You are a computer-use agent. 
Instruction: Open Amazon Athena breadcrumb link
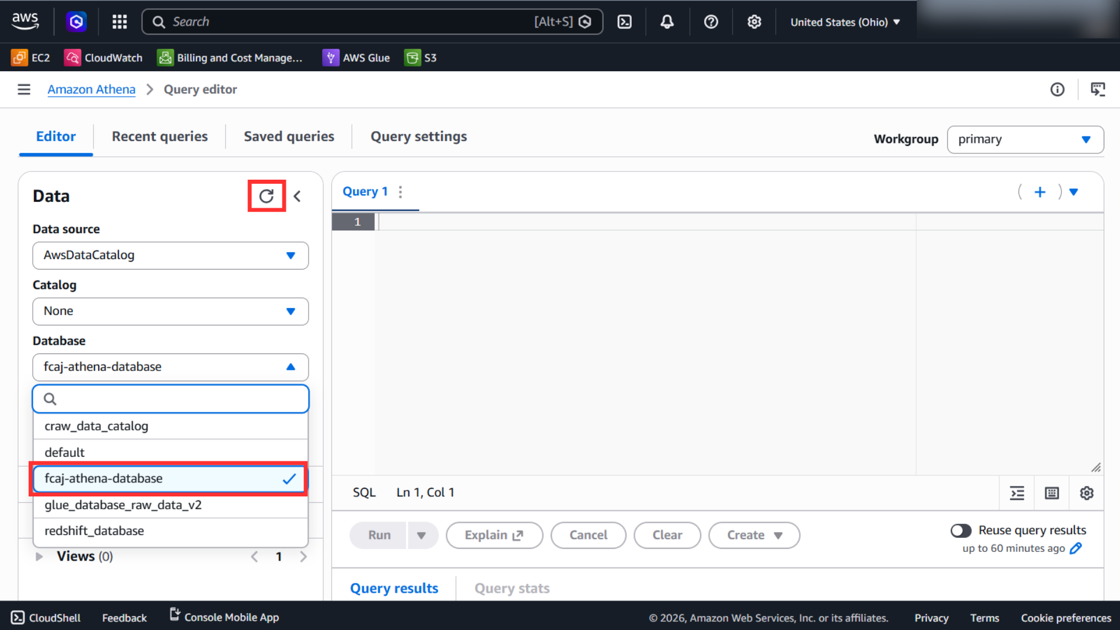point(92,89)
